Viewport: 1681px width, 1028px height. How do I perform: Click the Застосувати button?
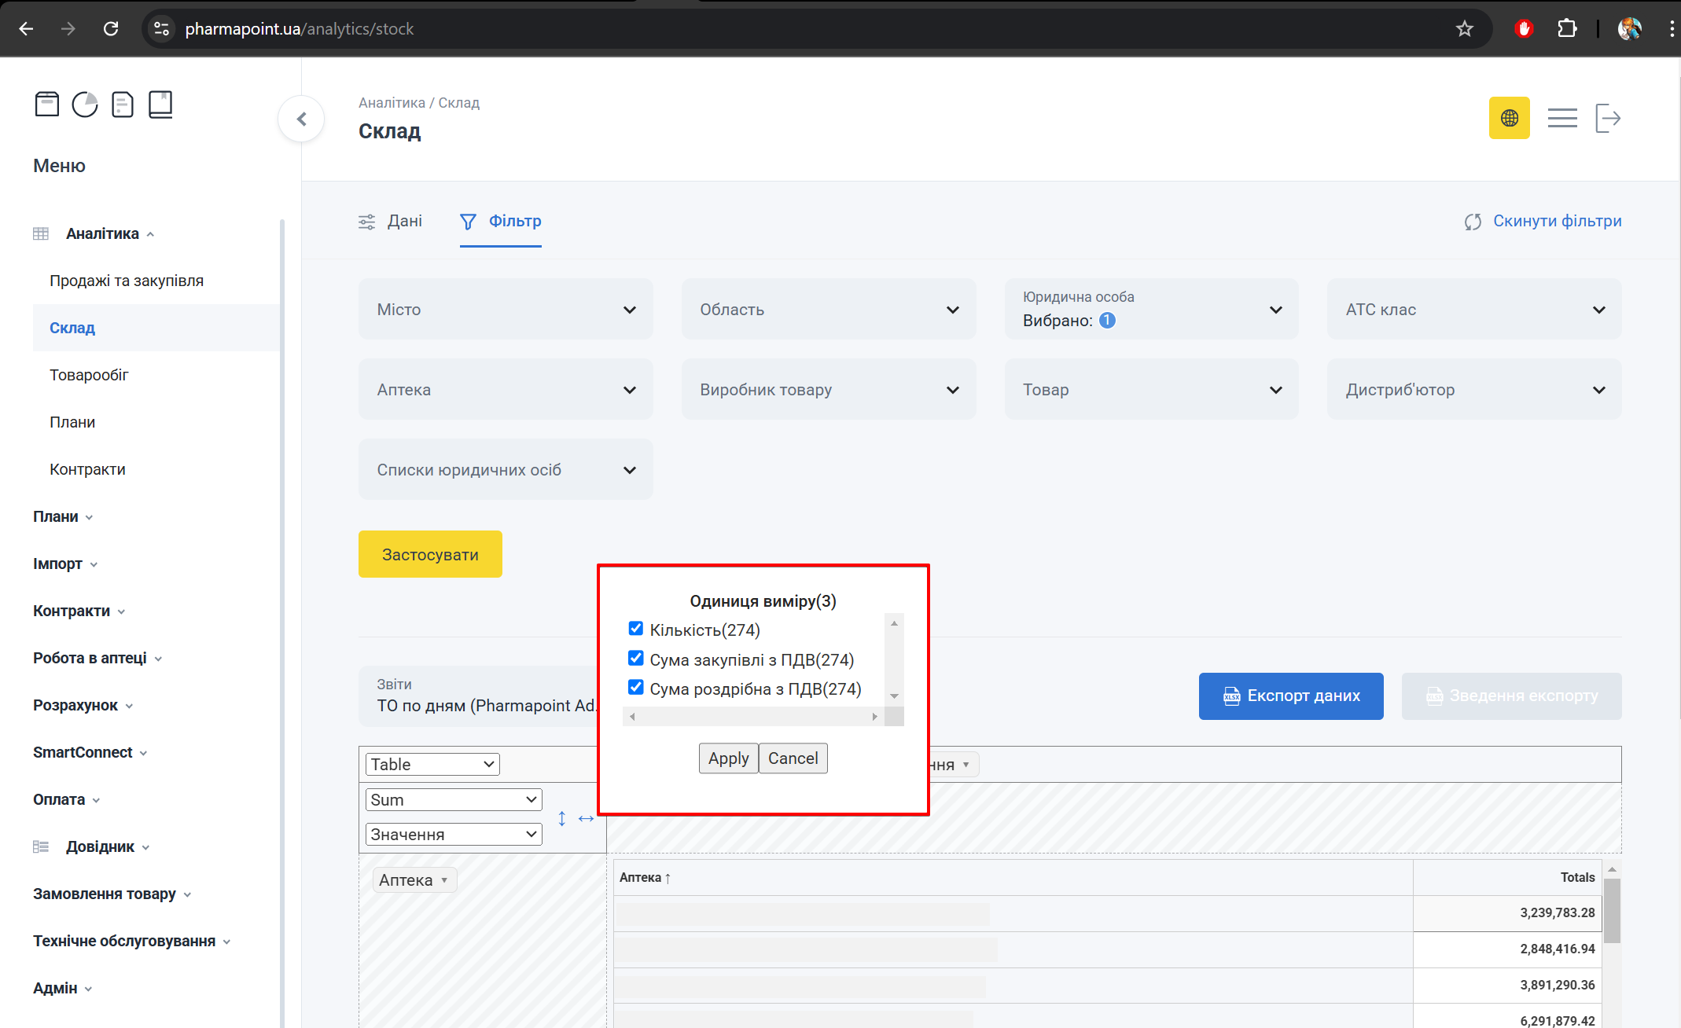430,555
